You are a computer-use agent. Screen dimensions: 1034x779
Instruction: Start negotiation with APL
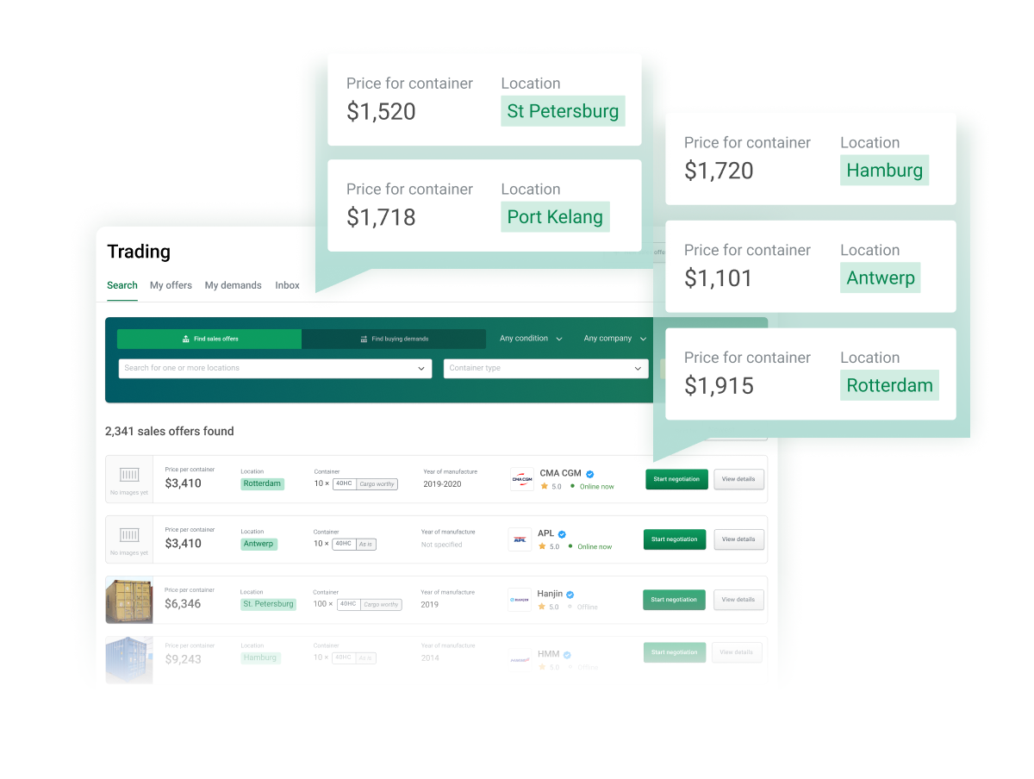(x=675, y=539)
